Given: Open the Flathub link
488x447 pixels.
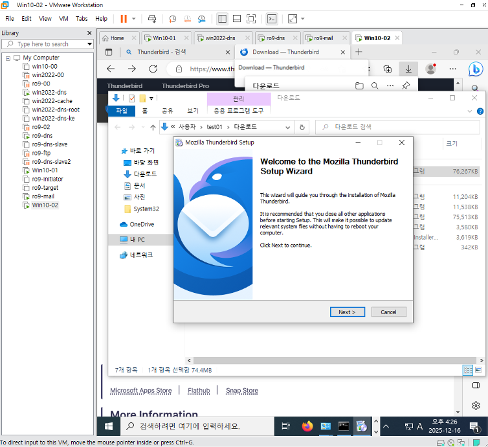Looking at the screenshot, I should click(x=199, y=390).
